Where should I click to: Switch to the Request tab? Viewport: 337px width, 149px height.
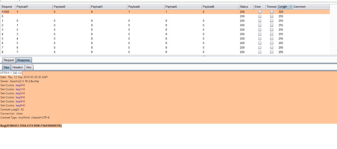(9, 60)
